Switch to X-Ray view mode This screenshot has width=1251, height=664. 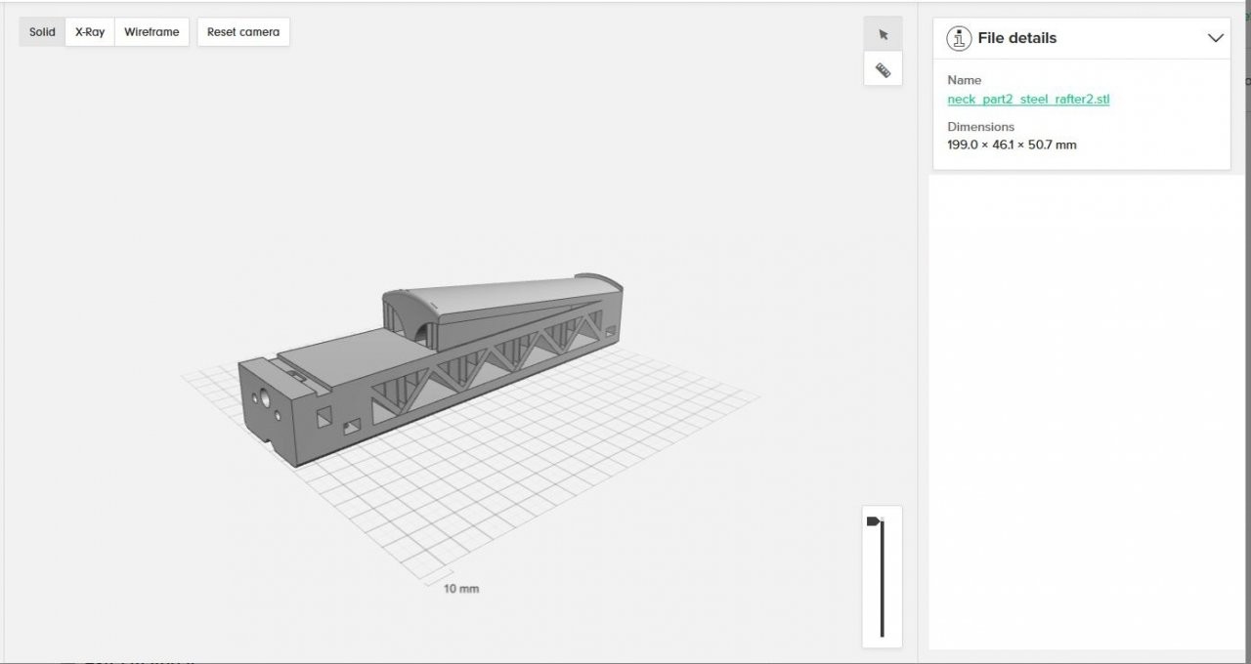pyautogui.click(x=90, y=32)
